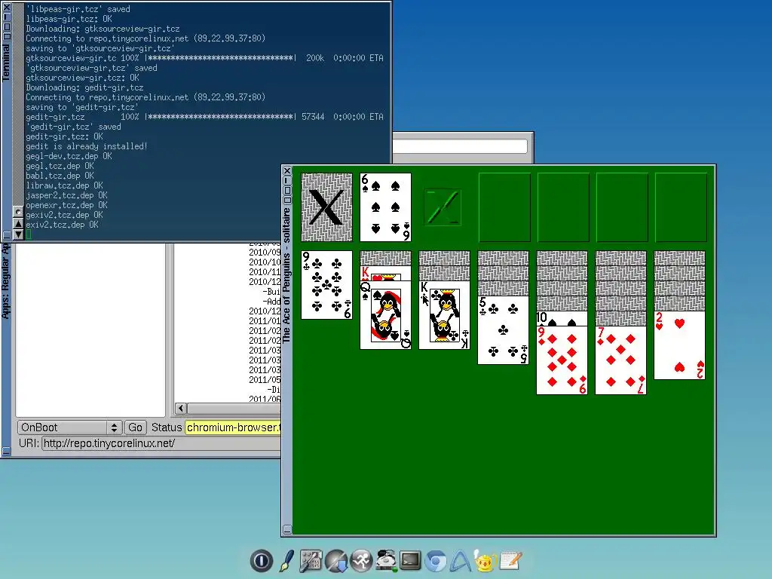Click the URI field showing repo.tinycorelinux.net
The width and height of the screenshot is (772, 579).
pyautogui.click(x=161, y=443)
